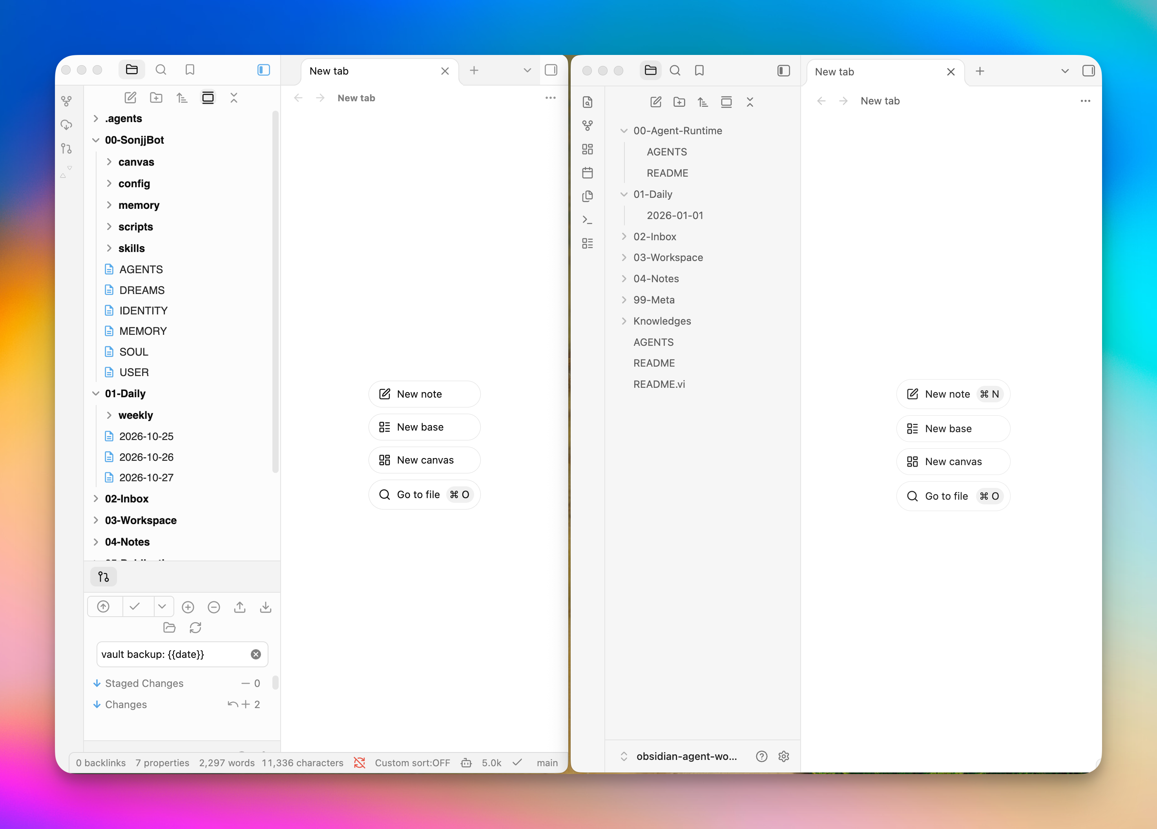Open daily note calendar icon in right ribbon
1157x829 pixels.
(x=588, y=172)
